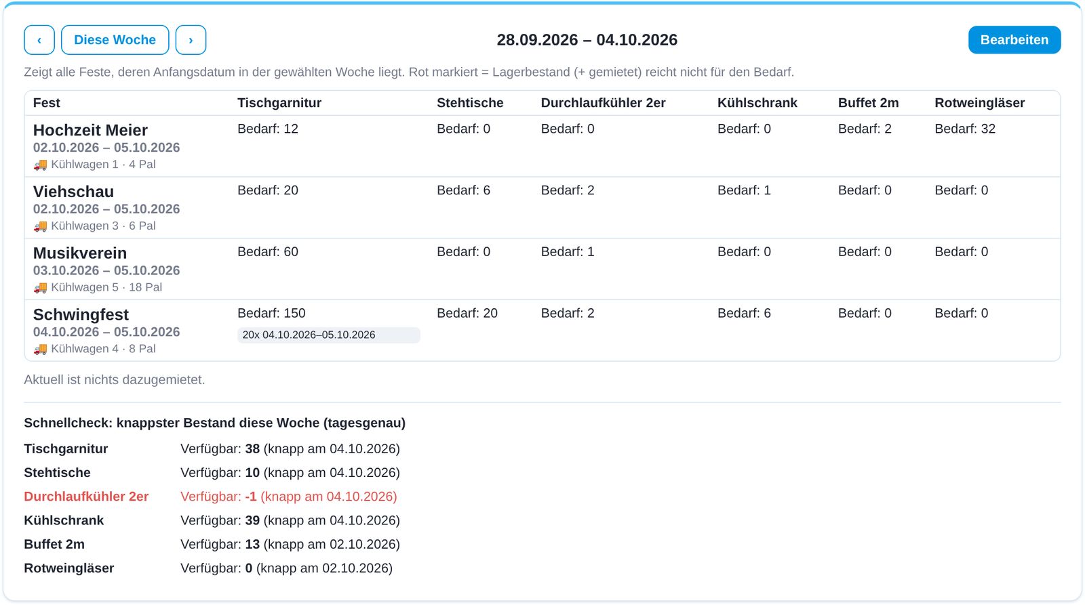Click Bedarf: 6 Stehtische for Viehschau
Image resolution: width=1085 pixels, height=605 pixels.
(463, 190)
